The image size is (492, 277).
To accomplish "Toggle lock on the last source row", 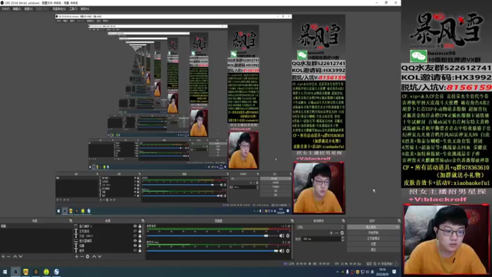I will (x=140, y=251).
